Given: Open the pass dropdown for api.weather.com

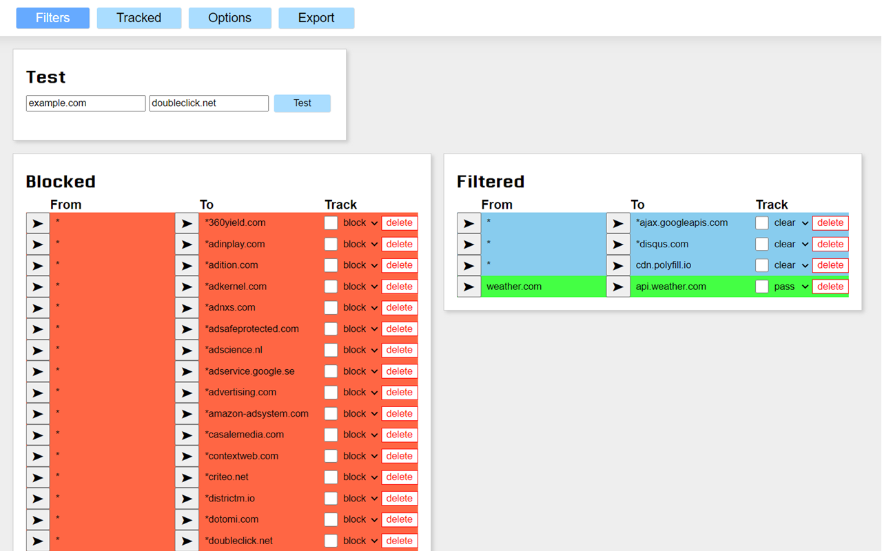Looking at the screenshot, I should [x=791, y=287].
